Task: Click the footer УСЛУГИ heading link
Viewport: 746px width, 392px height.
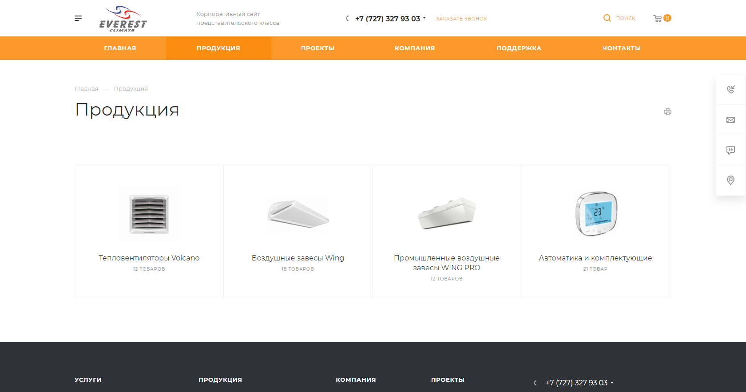Action: [x=88, y=380]
